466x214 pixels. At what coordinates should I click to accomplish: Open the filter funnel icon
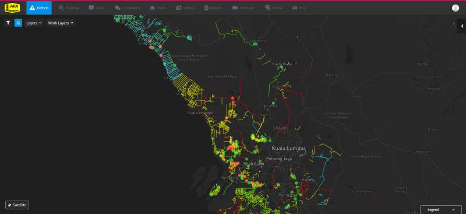8,23
